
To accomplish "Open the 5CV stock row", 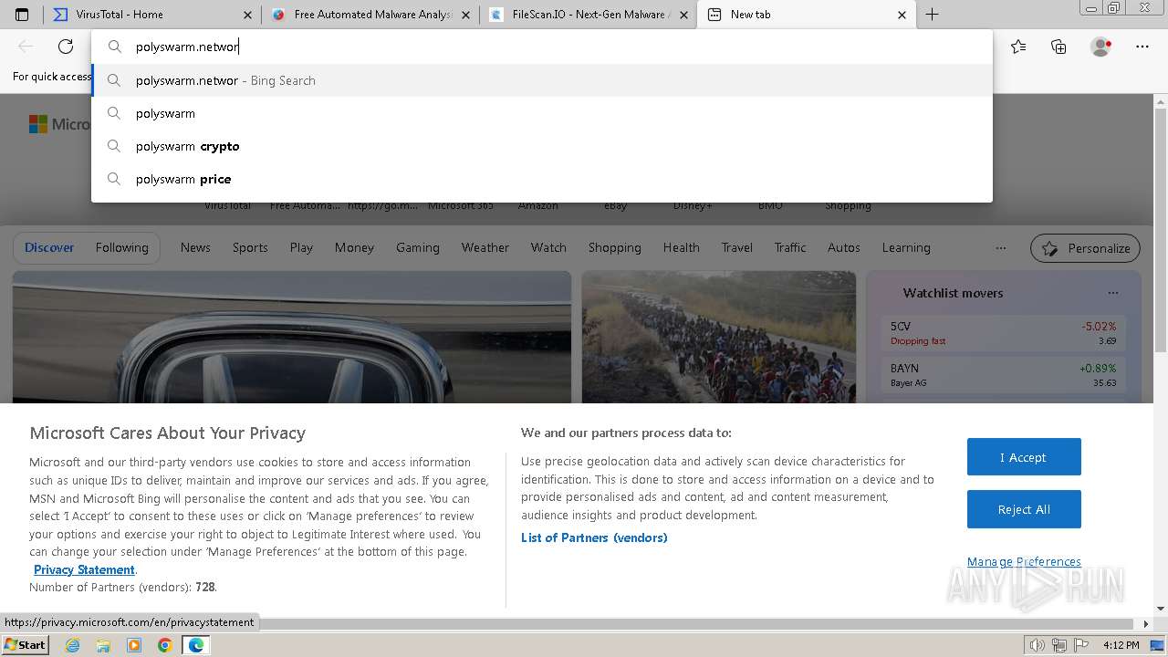I will pyautogui.click(x=1003, y=333).
